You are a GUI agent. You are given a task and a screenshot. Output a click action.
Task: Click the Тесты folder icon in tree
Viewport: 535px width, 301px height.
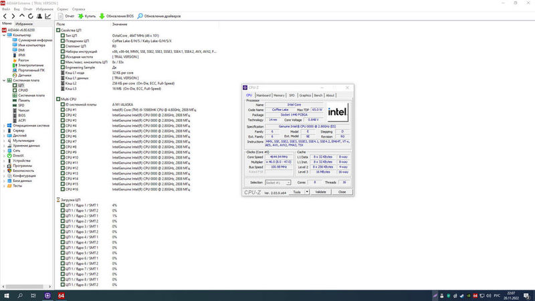[9, 186]
